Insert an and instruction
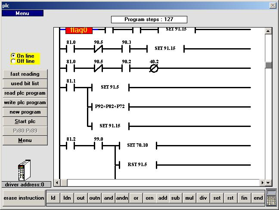 coord(108,198)
